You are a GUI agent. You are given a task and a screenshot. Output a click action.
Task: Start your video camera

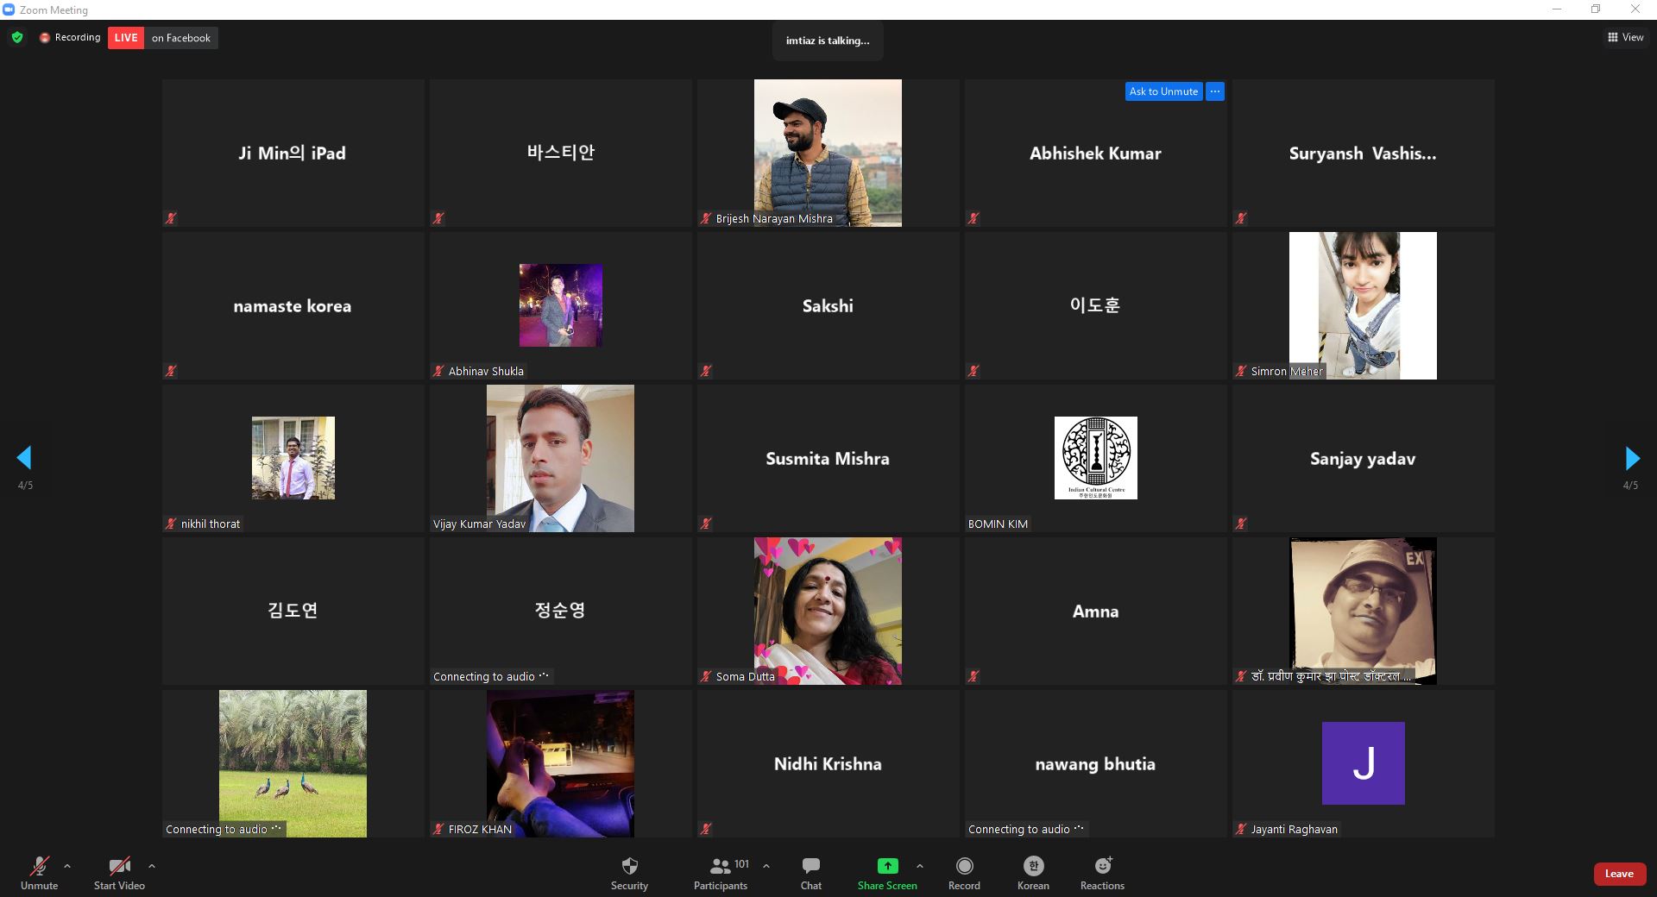119,866
